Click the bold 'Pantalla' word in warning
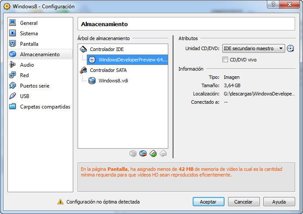This screenshot has height=214, width=303. [117, 169]
